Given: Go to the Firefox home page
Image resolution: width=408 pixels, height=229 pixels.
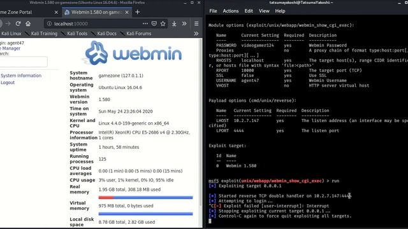Looking at the screenshot, I should click(x=28, y=24).
